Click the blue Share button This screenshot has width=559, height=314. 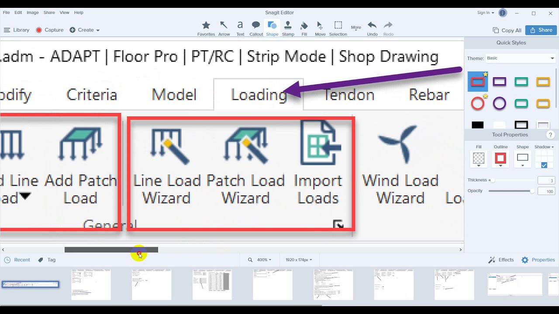pos(541,30)
